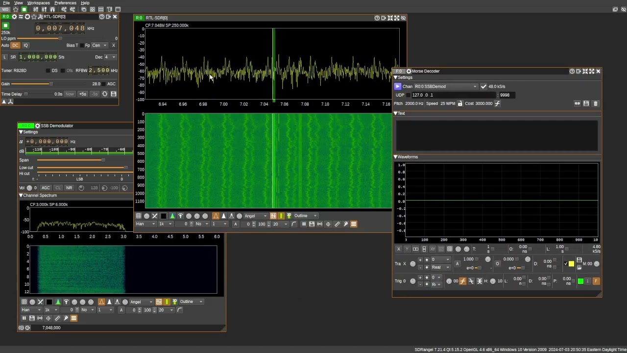Start the Morse Decoder with play button
Viewport: 627px width, 353px height.
coord(398,86)
